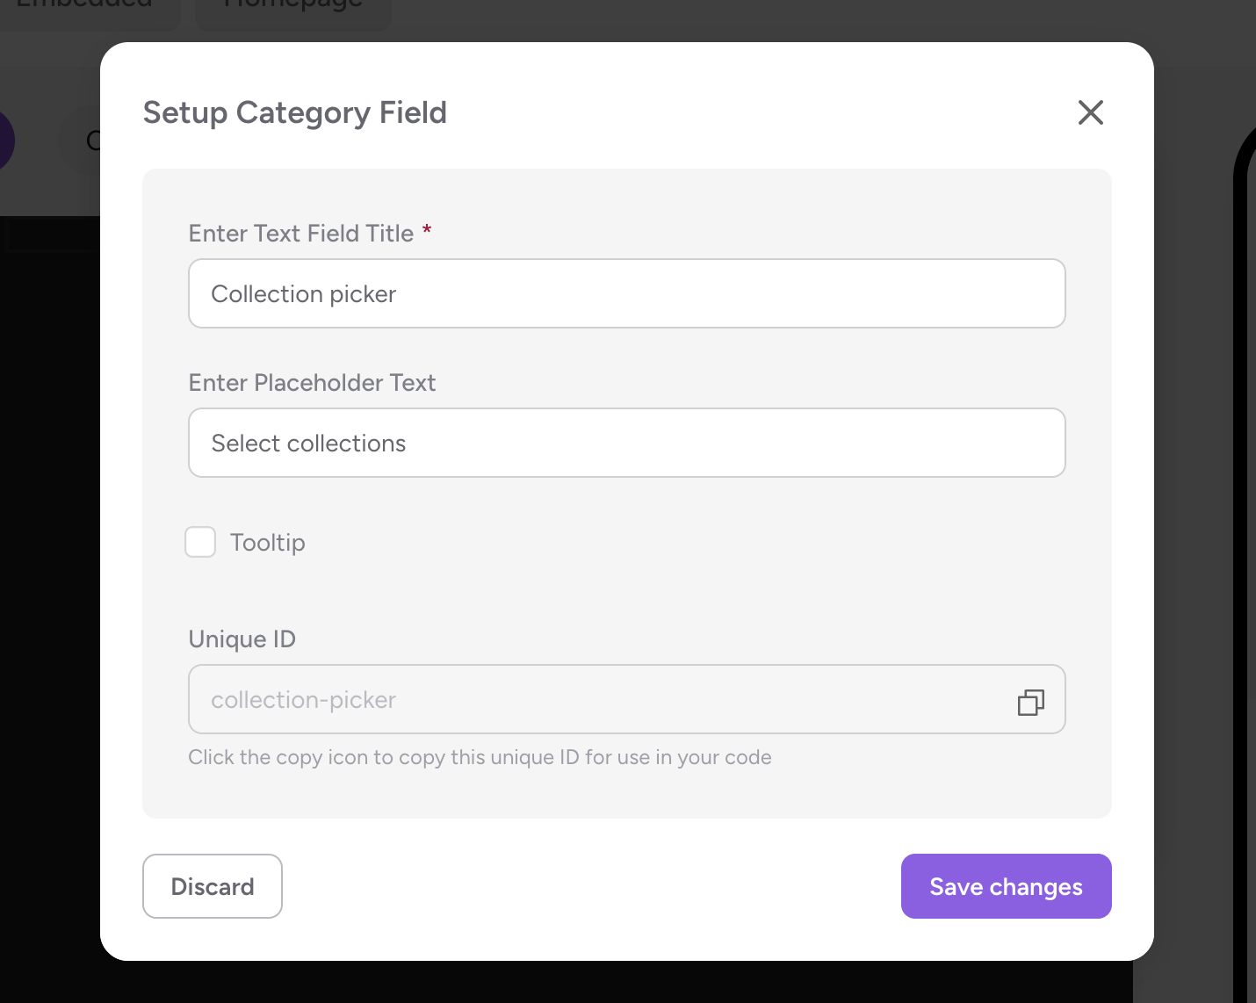
Task: Click the dark phone preview frame edge
Action: 1243,527
